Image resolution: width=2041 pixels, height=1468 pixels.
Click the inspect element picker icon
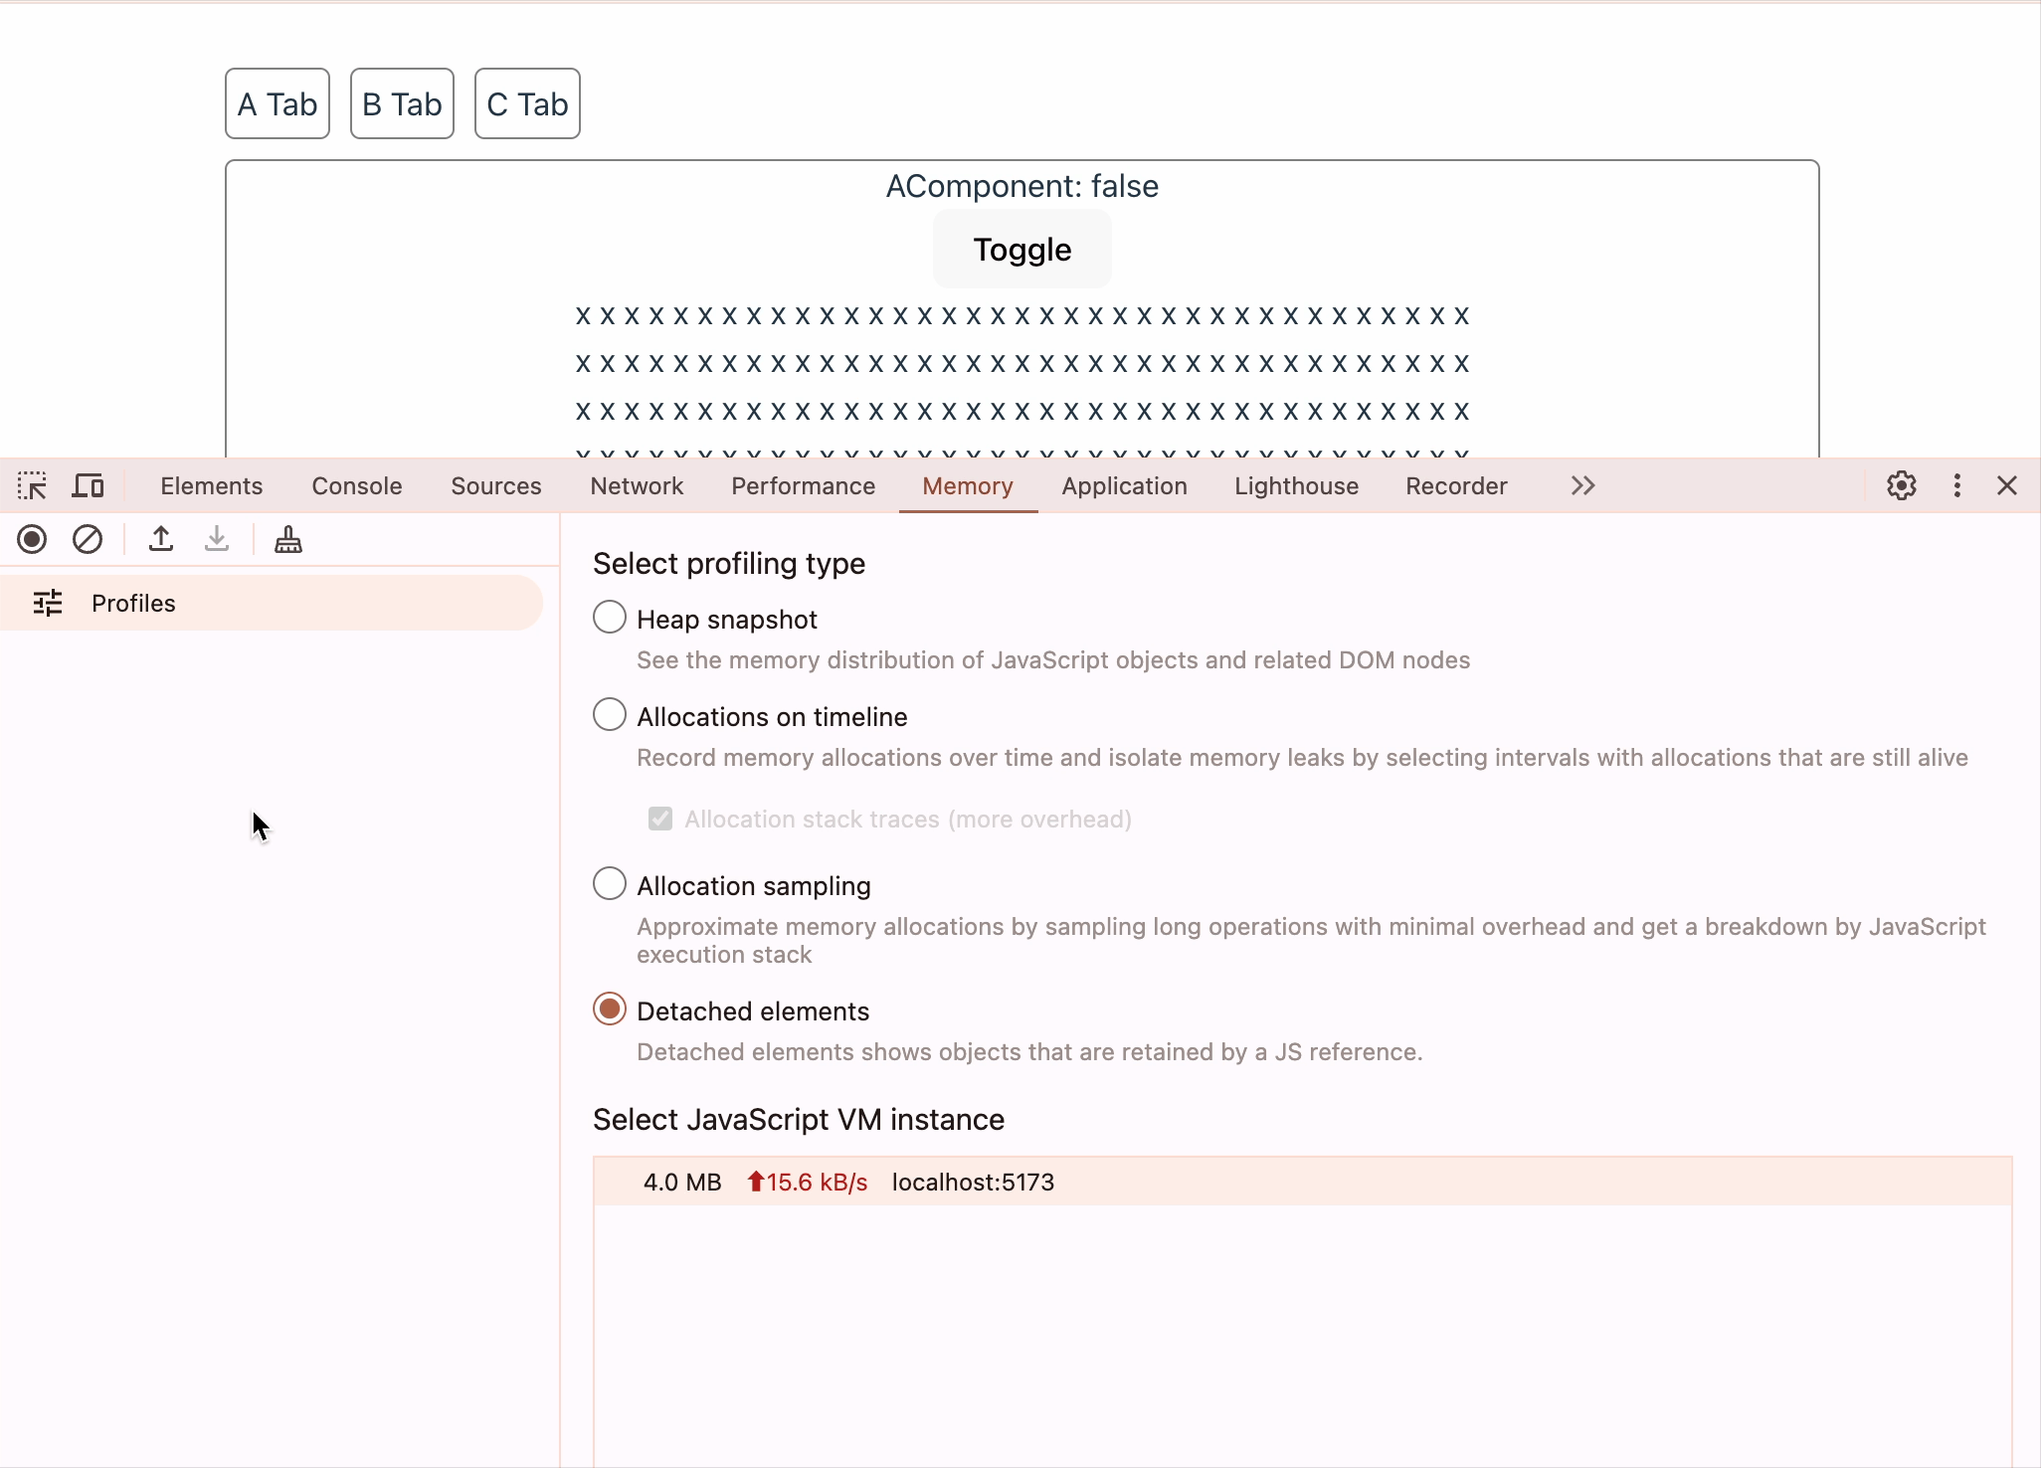(32, 486)
